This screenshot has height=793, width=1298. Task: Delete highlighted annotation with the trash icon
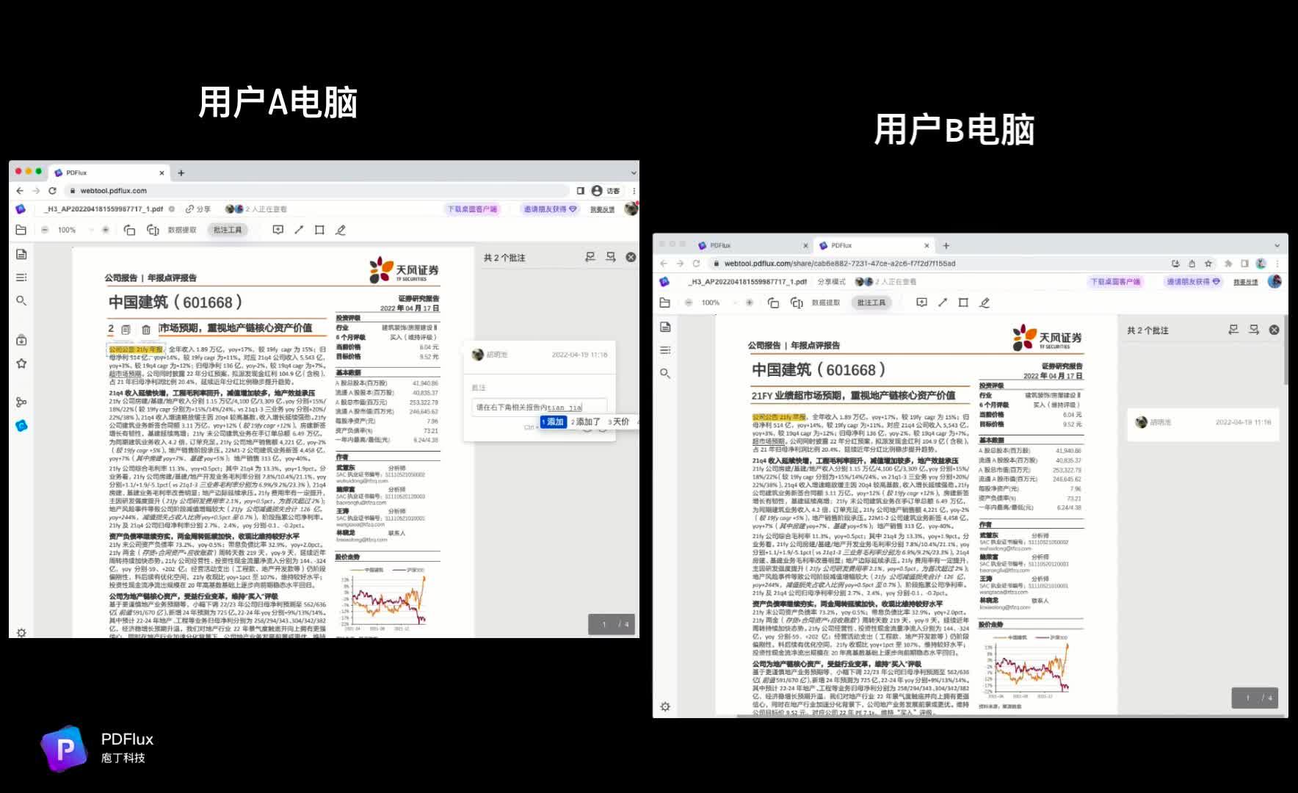tap(146, 330)
